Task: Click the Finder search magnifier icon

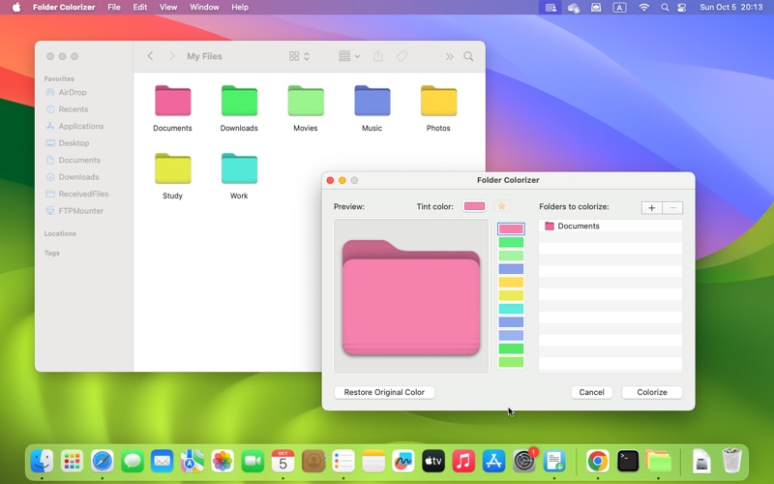Action: point(468,57)
